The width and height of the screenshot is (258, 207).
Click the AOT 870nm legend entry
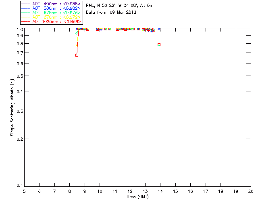(x=51, y=17)
